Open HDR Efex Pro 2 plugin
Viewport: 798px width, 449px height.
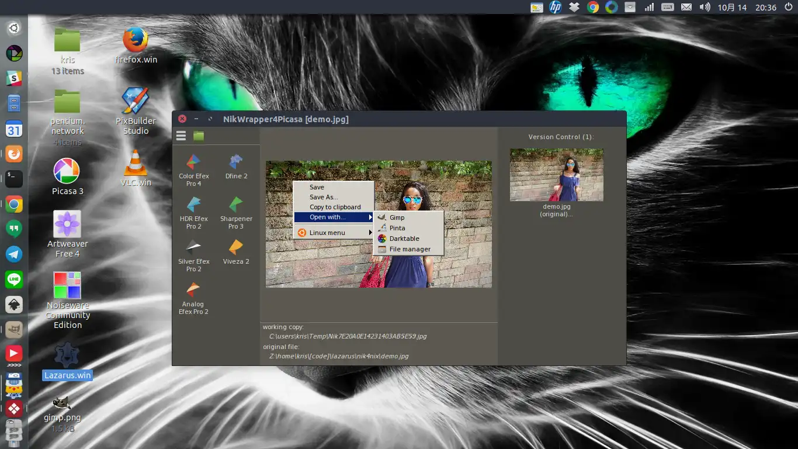[193, 213]
